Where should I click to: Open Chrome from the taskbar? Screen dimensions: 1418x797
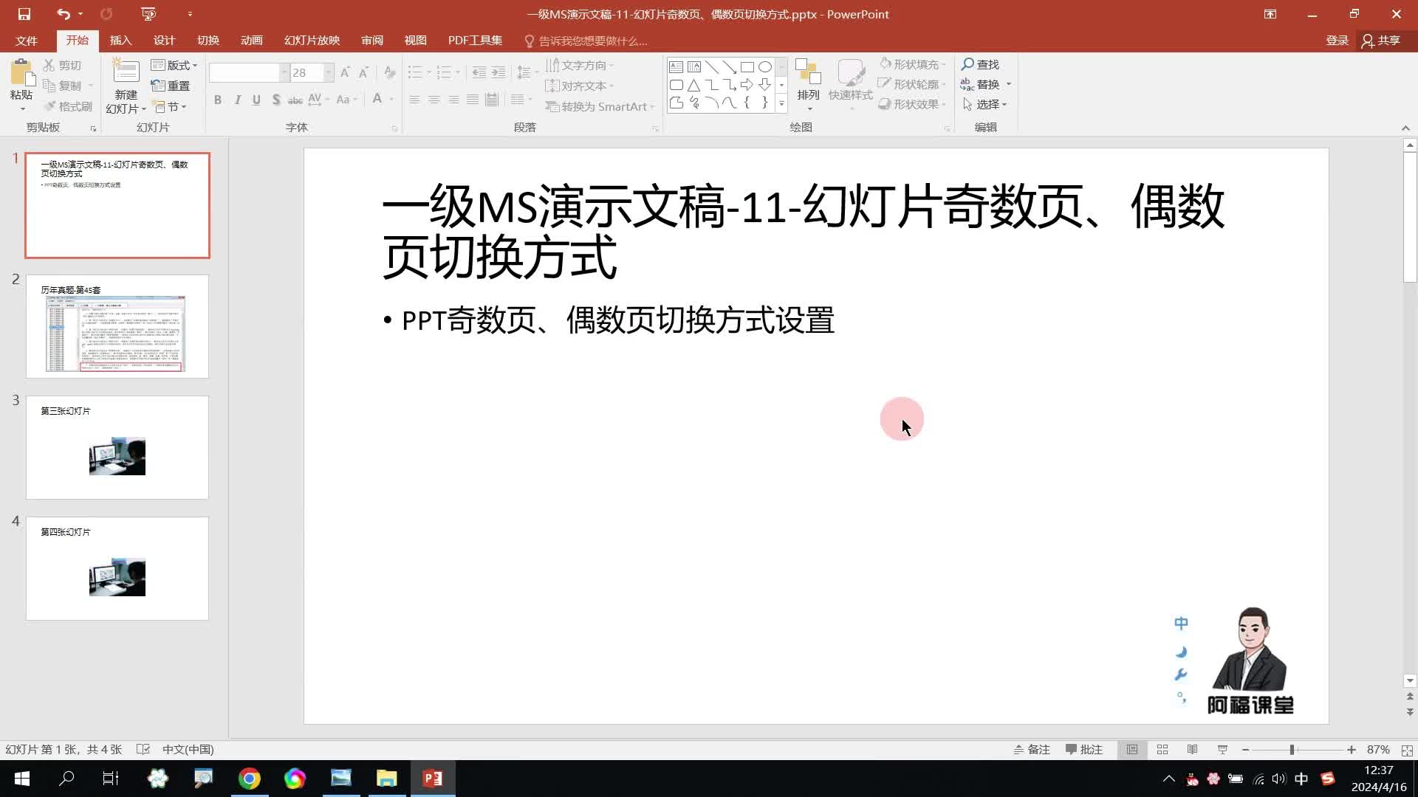pos(250,779)
